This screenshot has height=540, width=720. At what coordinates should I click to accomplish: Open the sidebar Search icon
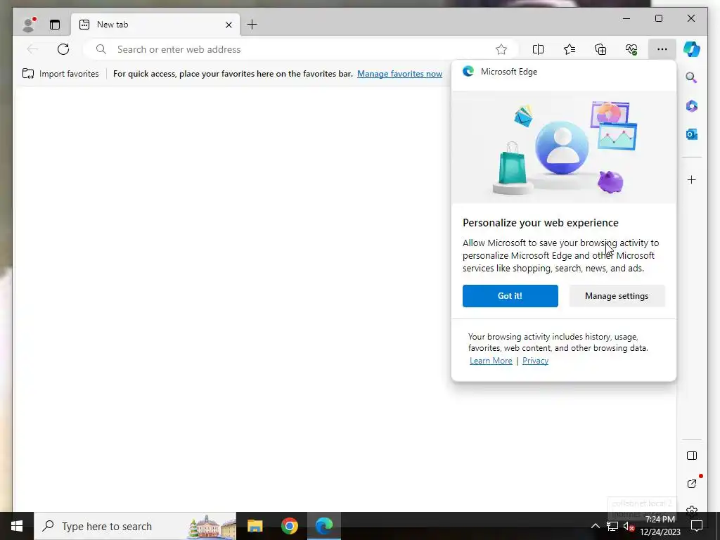(692, 77)
